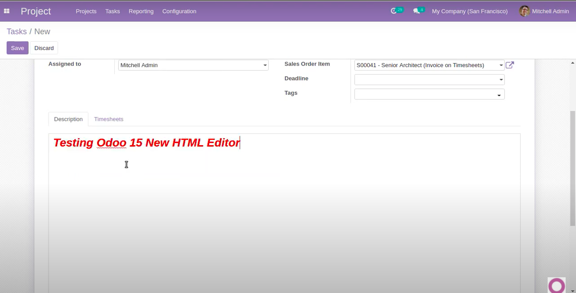Screen dimensions: 576x293
Task: Click the pink circle recorder icon
Action: click(x=557, y=285)
